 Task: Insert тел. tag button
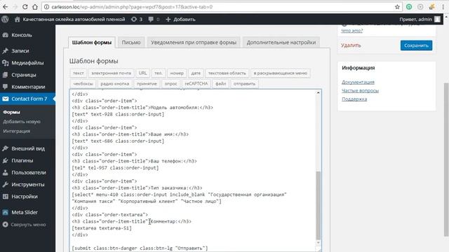[159, 73]
